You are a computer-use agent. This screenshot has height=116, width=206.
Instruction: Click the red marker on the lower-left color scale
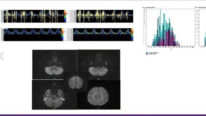point(65,32)
